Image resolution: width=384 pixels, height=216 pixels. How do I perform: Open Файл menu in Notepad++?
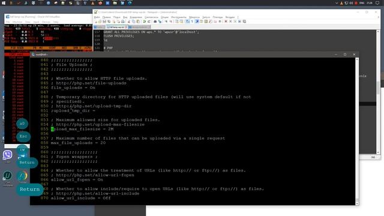click(x=97, y=17)
